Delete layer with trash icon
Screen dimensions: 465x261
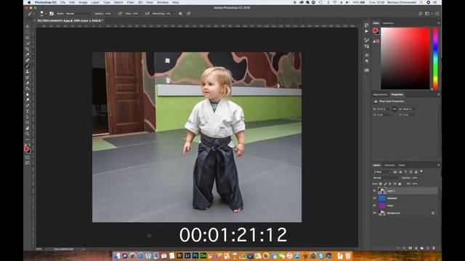coord(434,248)
